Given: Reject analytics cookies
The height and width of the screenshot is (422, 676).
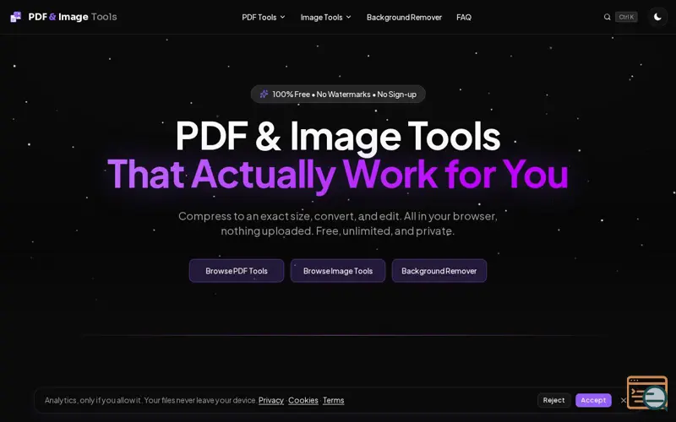Looking at the screenshot, I should [554, 400].
